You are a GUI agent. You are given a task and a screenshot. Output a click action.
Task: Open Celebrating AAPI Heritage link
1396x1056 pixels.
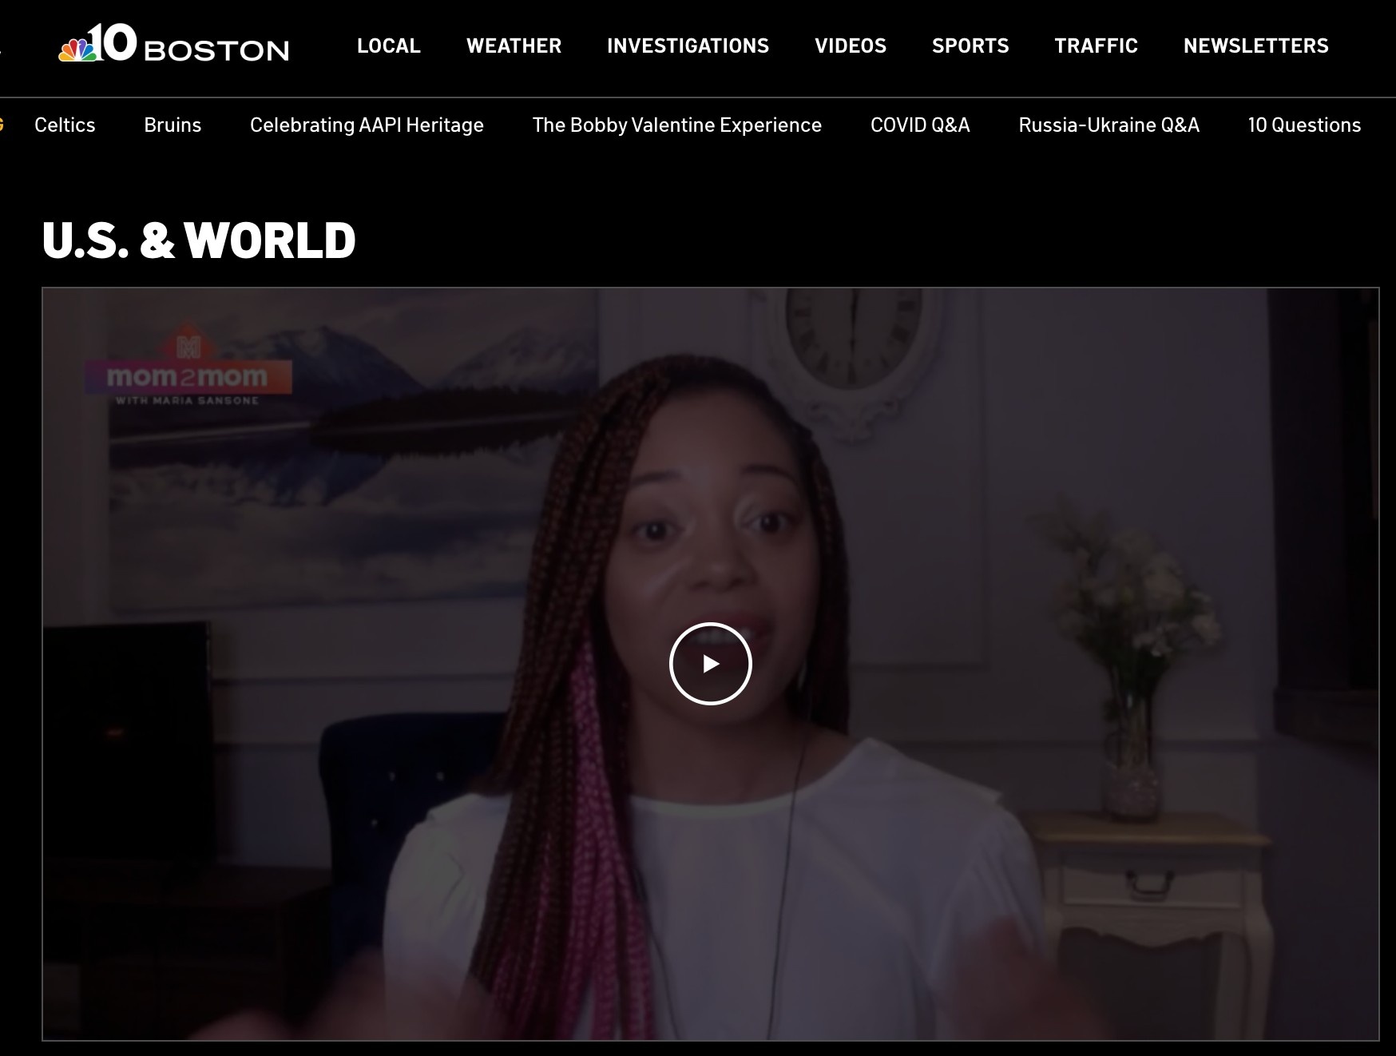(367, 125)
